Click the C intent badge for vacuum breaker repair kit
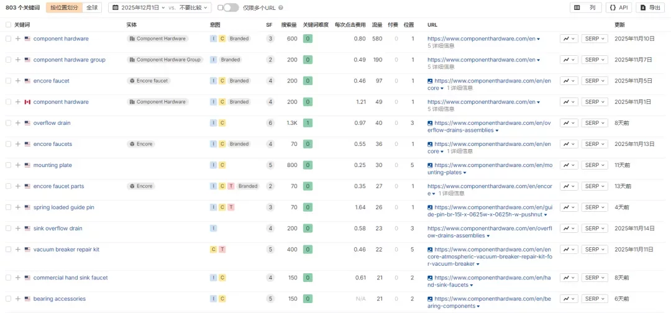The image size is (671, 313). 213,249
